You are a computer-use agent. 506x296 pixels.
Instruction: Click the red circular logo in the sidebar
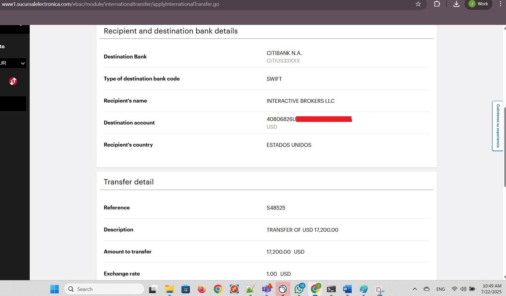13,81
